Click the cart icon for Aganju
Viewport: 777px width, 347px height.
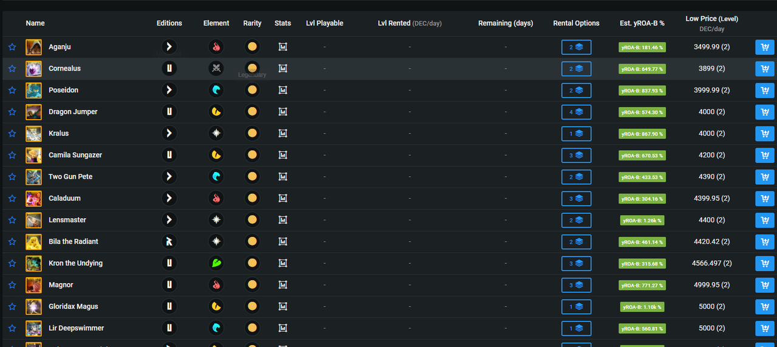(x=765, y=47)
